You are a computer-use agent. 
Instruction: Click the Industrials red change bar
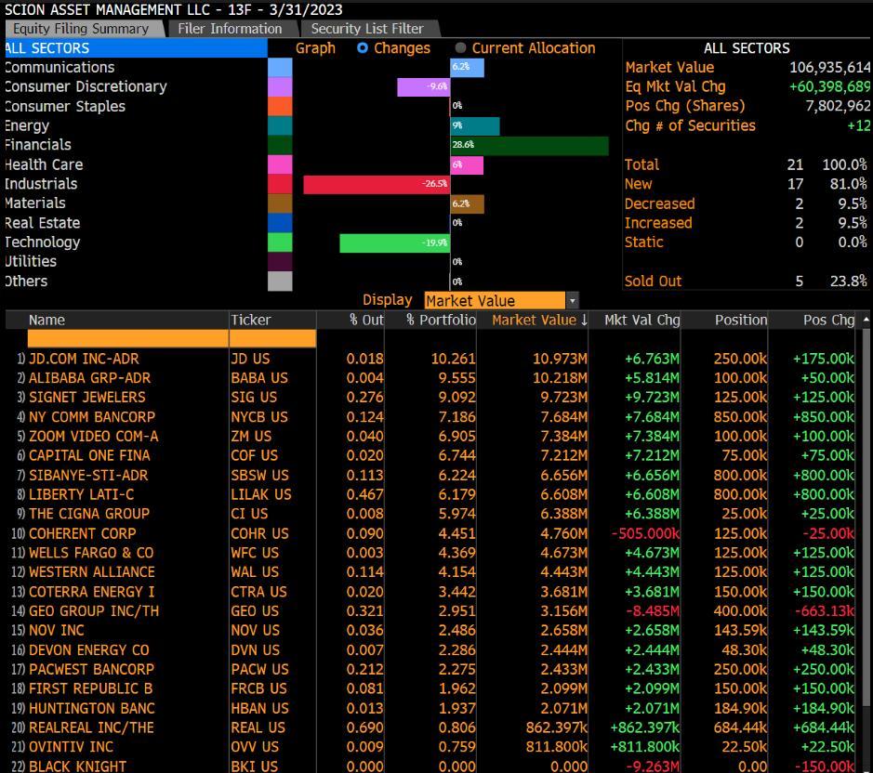tap(377, 184)
